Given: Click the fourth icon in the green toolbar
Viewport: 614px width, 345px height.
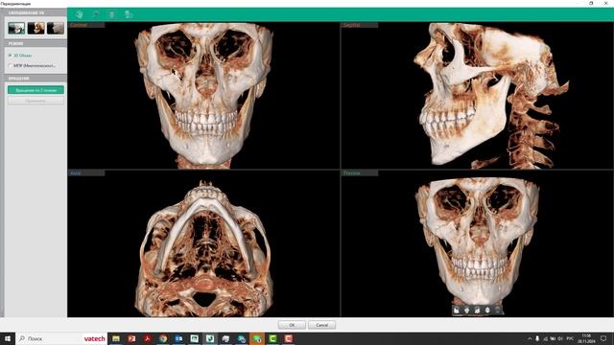Looking at the screenshot, I should (x=129, y=15).
